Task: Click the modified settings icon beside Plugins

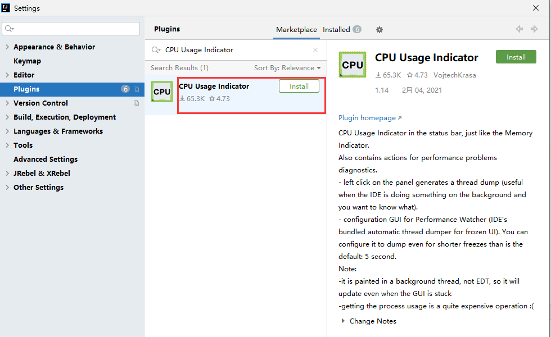Action: (136, 89)
